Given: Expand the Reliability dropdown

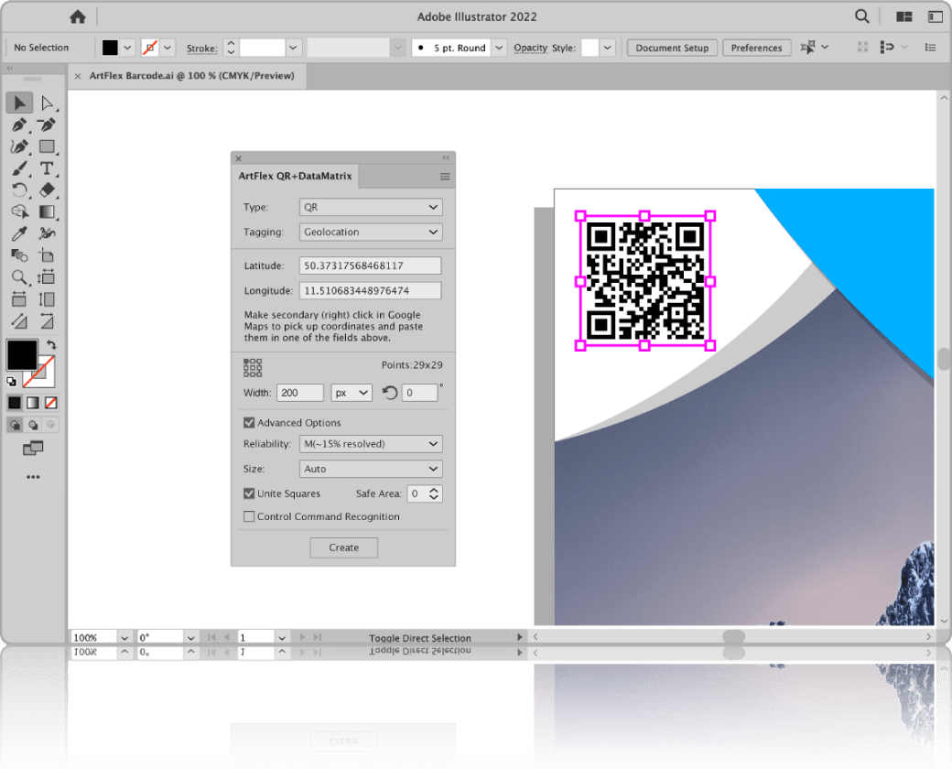Looking at the screenshot, I should pyautogui.click(x=371, y=444).
